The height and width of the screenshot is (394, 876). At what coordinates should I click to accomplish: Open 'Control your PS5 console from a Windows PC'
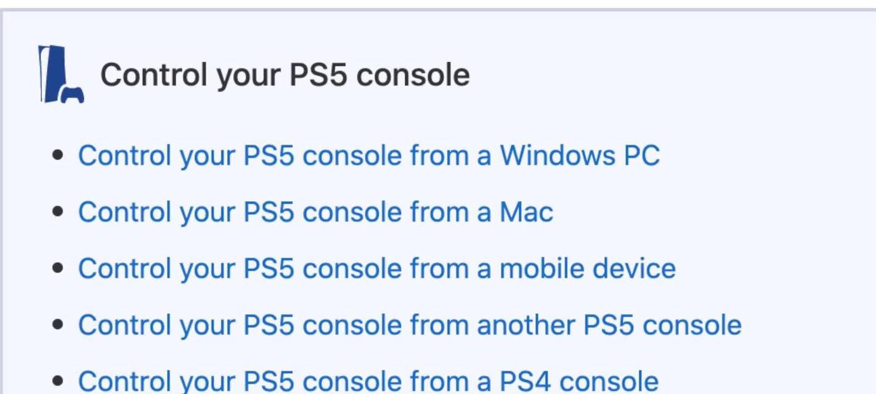pos(369,155)
